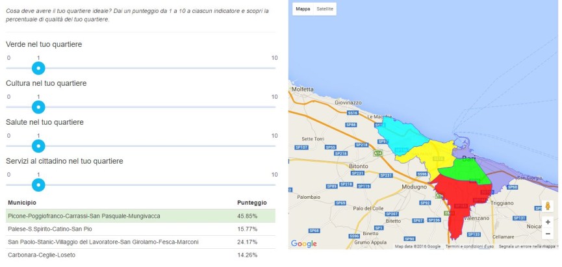Open Segnala un errore nella mappa link
The height and width of the screenshot is (267, 562).
[527, 246]
